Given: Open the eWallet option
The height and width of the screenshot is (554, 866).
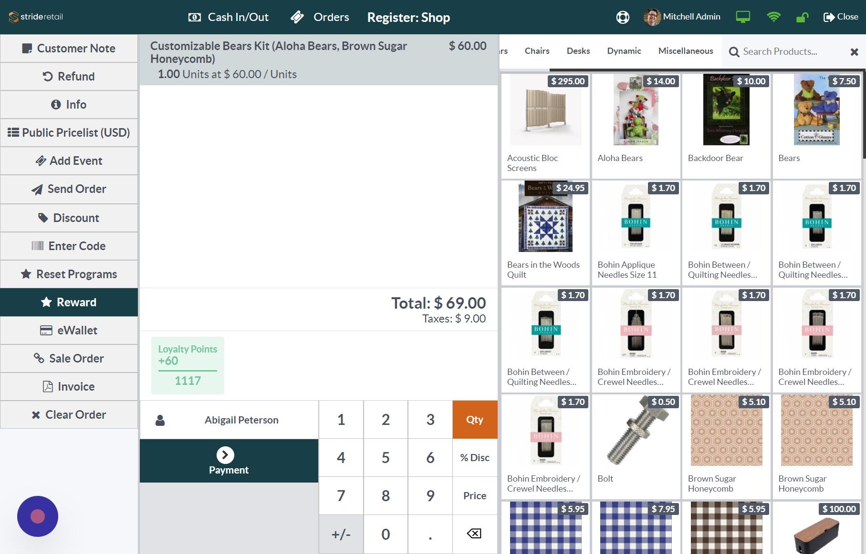Looking at the screenshot, I should (x=69, y=330).
